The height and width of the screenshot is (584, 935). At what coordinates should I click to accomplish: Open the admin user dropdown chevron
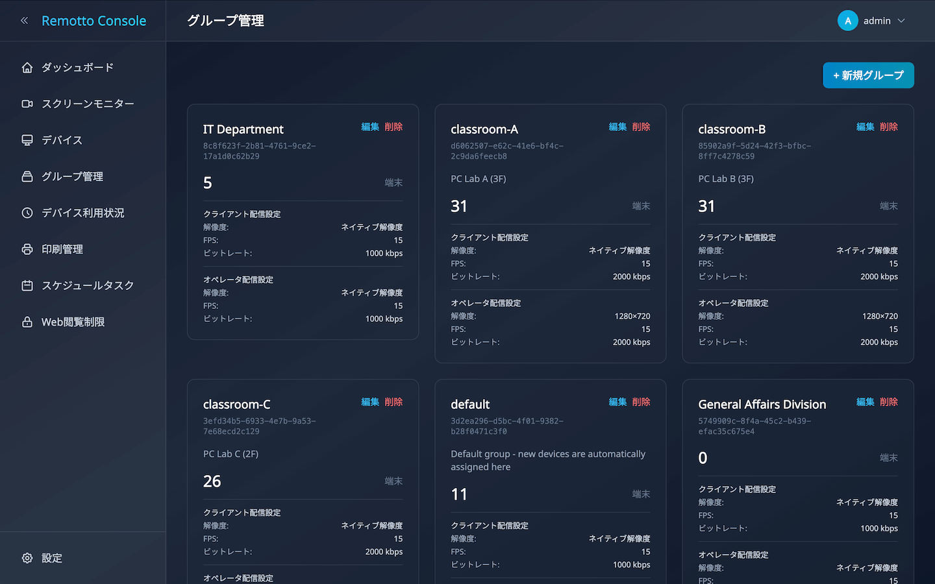click(901, 21)
